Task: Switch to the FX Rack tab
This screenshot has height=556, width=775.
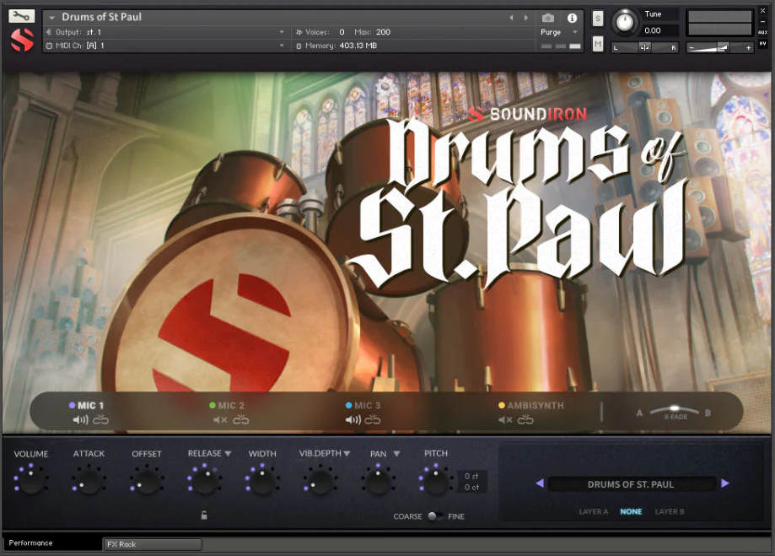Action: tap(152, 543)
